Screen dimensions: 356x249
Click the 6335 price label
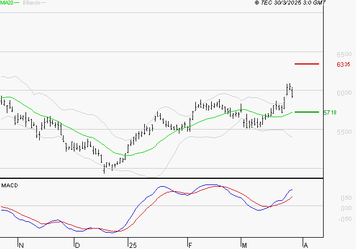pos(344,65)
